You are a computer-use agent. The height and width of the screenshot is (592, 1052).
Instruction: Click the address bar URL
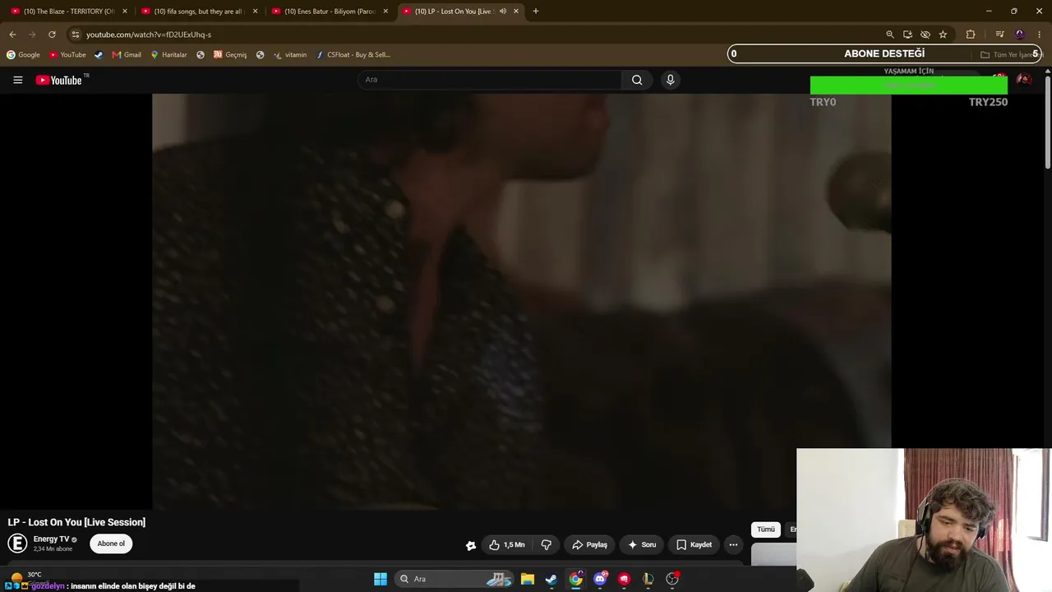click(149, 35)
